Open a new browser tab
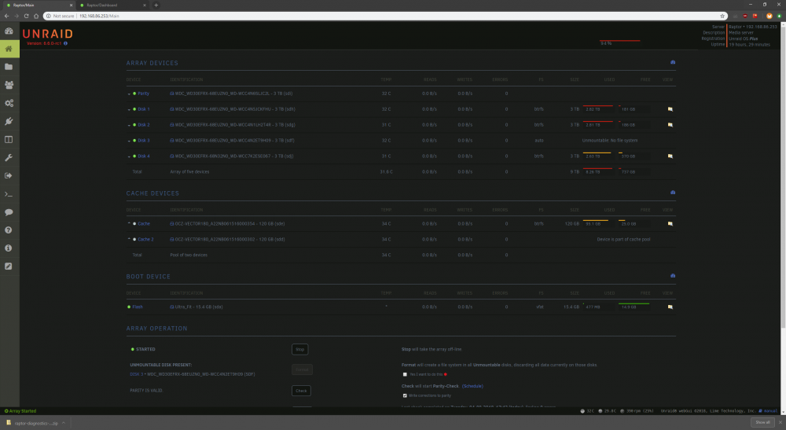This screenshot has width=786, height=430. pos(156,5)
